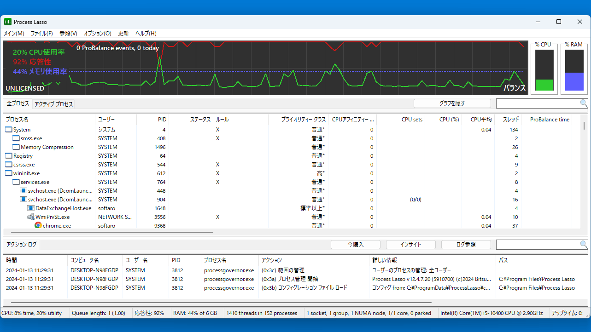Sort by ユーザー column header
Viewport: 591px width, 332px height.
[x=116, y=120]
